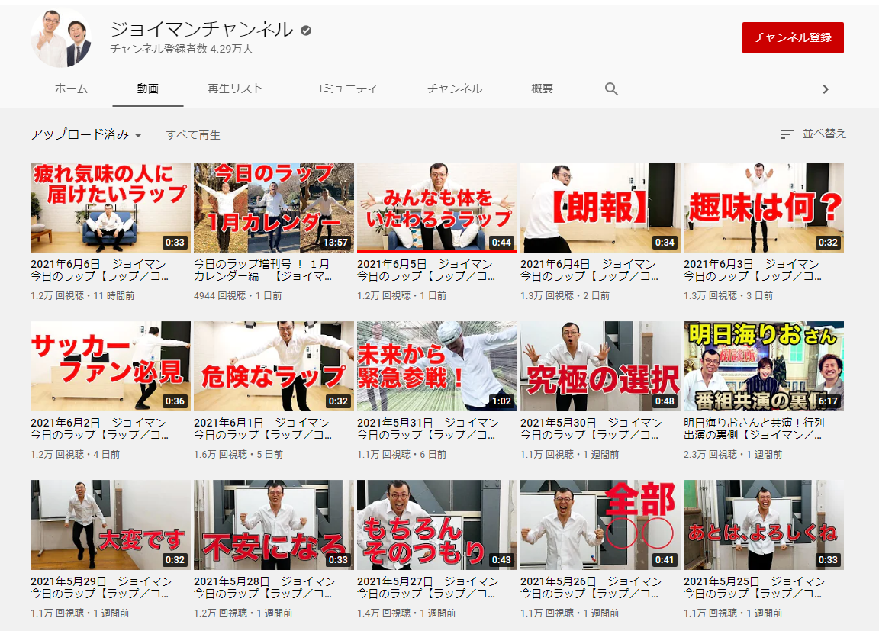
Task: Click the 2021年5月28日 ジョイマン video title
Action: [265, 588]
